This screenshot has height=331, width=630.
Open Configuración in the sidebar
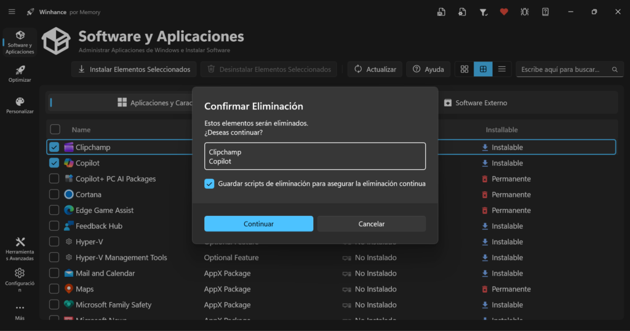(20, 280)
